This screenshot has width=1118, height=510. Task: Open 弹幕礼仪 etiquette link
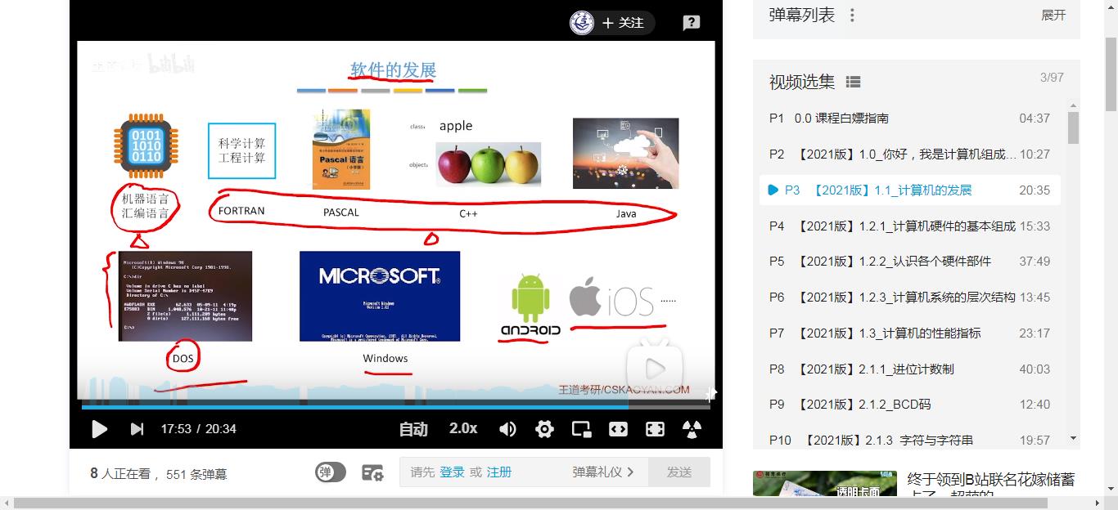[603, 472]
